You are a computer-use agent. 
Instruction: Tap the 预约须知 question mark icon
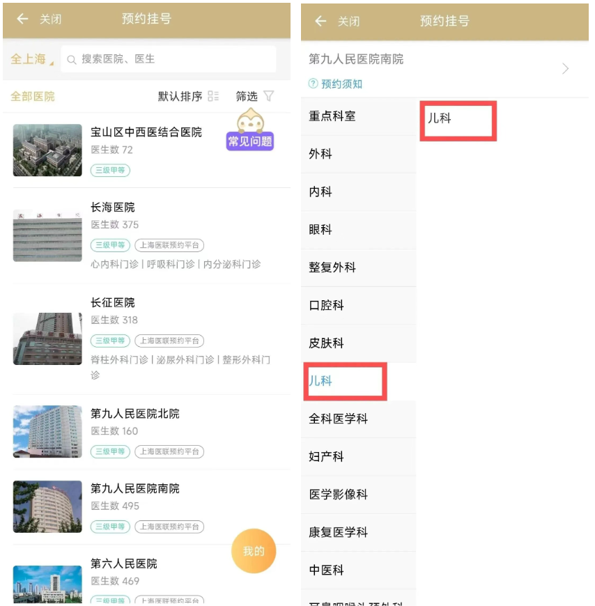314,84
